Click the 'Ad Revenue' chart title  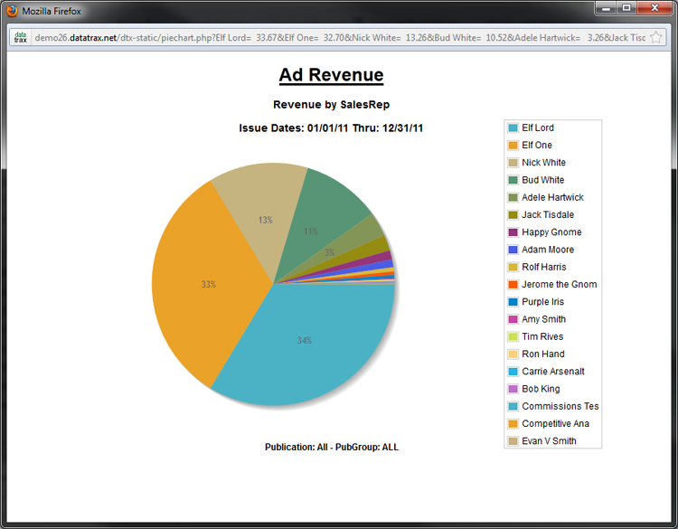click(331, 75)
